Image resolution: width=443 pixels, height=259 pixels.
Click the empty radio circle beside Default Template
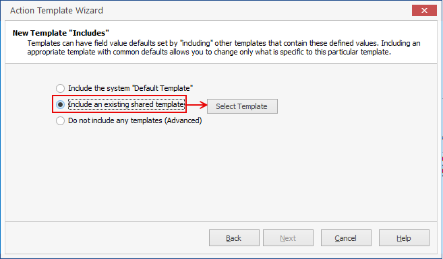(60, 88)
